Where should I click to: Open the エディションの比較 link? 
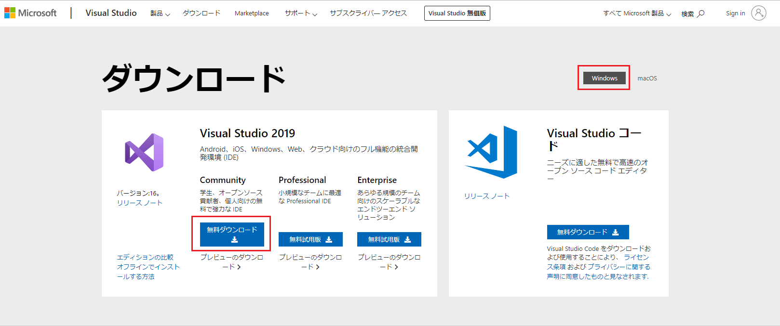coord(145,257)
